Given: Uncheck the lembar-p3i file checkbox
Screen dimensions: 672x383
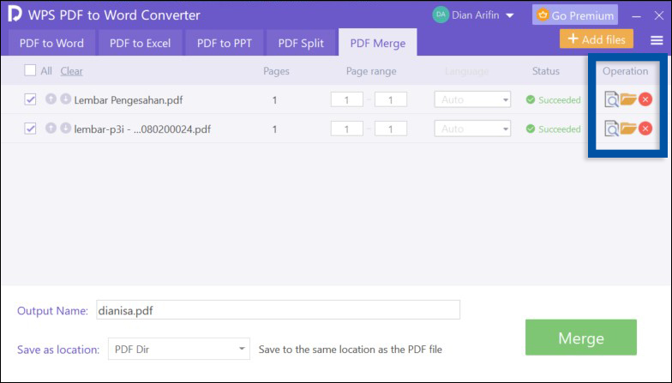Looking at the screenshot, I should (31, 129).
